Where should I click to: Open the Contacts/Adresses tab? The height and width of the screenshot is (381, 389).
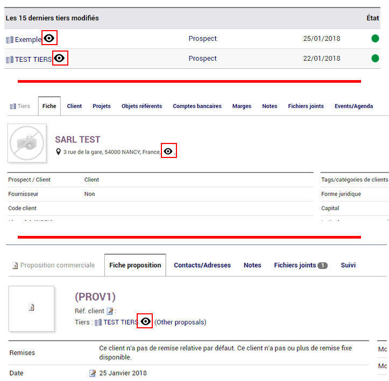click(202, 265)
